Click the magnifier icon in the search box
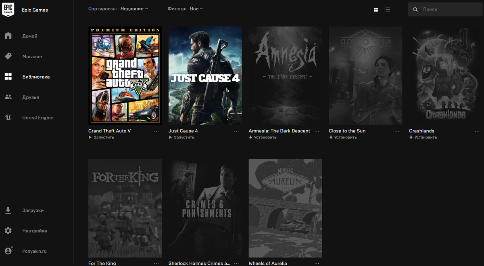484x266 pixels. (x=415, y=9)
